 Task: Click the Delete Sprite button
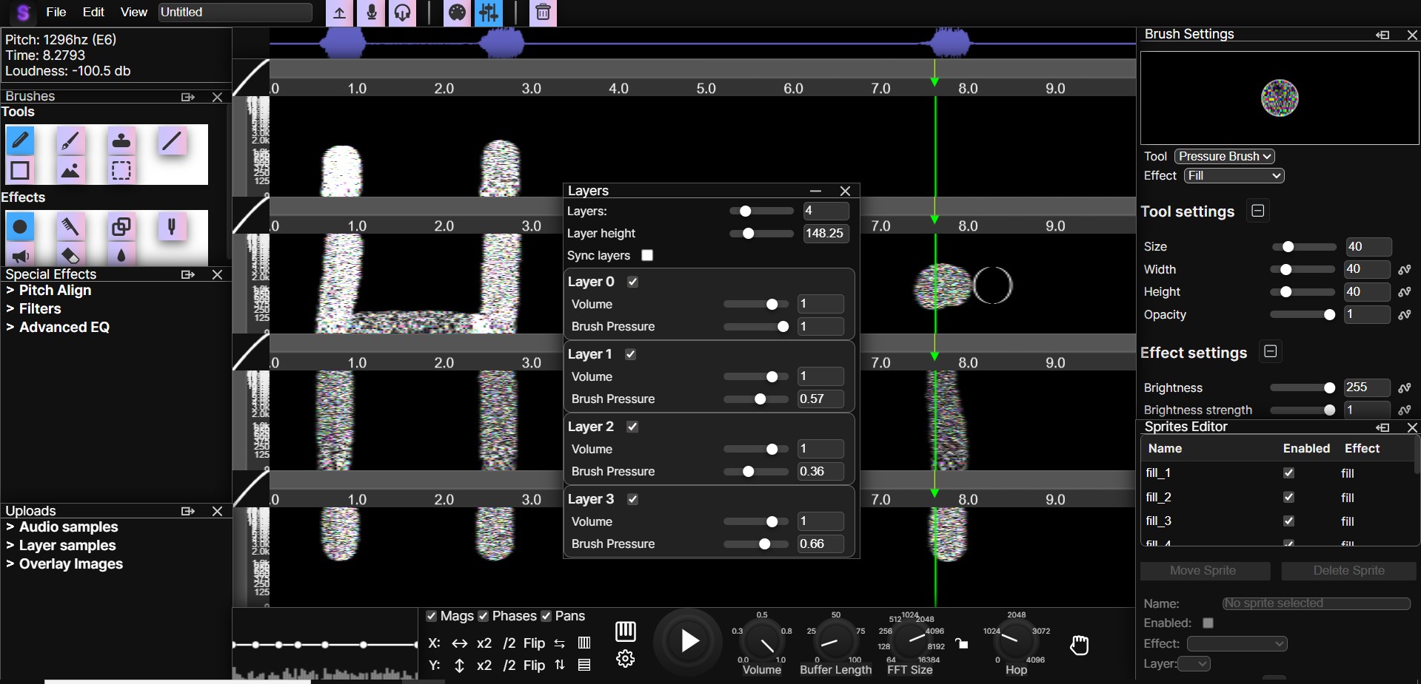pyautogui.click(x=1348, y=571)
